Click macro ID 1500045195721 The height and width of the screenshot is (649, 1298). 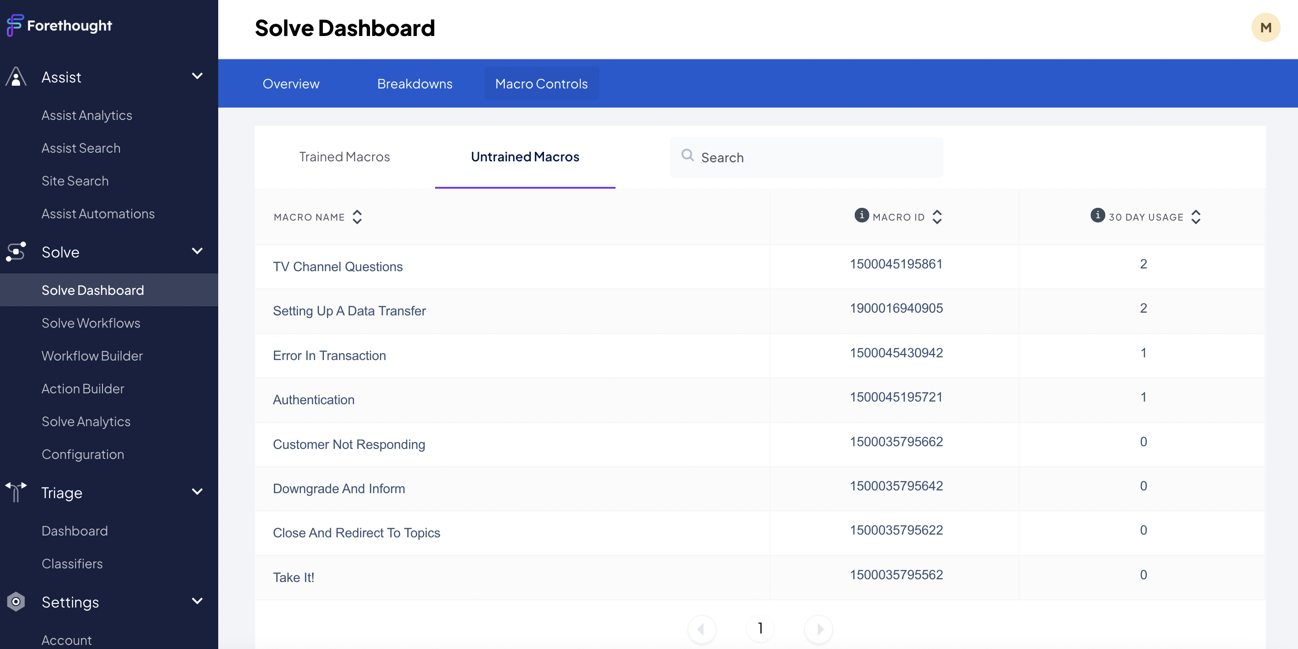click(896, 397)
